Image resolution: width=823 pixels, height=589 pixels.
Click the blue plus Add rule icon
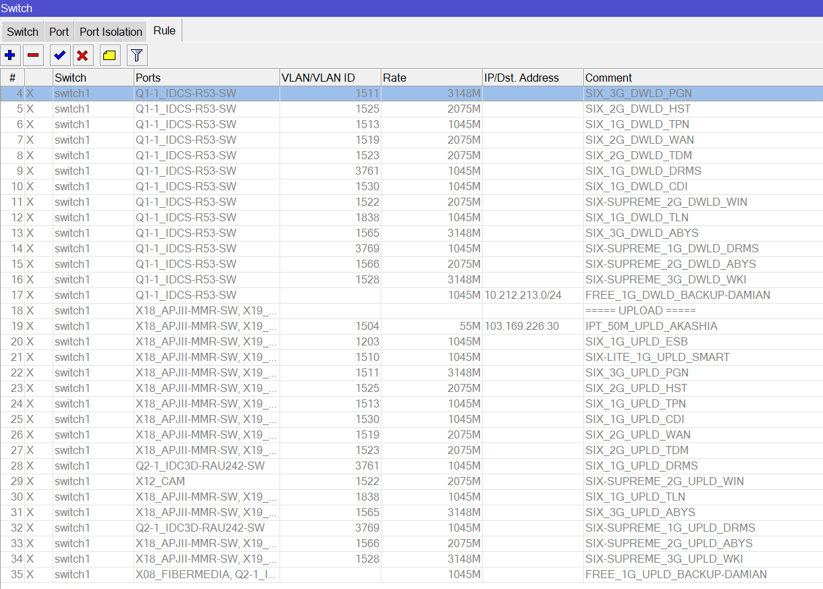pyautogui.click(x=10, y=55)
